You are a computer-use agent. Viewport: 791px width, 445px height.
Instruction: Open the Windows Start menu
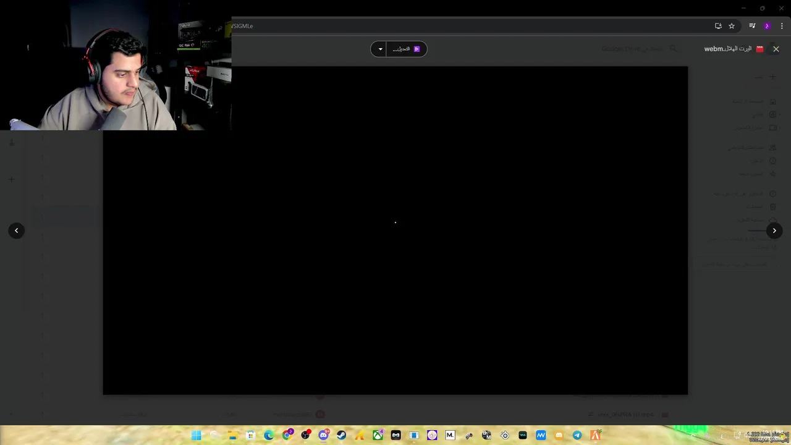197,435
